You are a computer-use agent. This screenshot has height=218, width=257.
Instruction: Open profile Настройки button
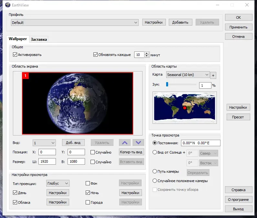point(154,22)
